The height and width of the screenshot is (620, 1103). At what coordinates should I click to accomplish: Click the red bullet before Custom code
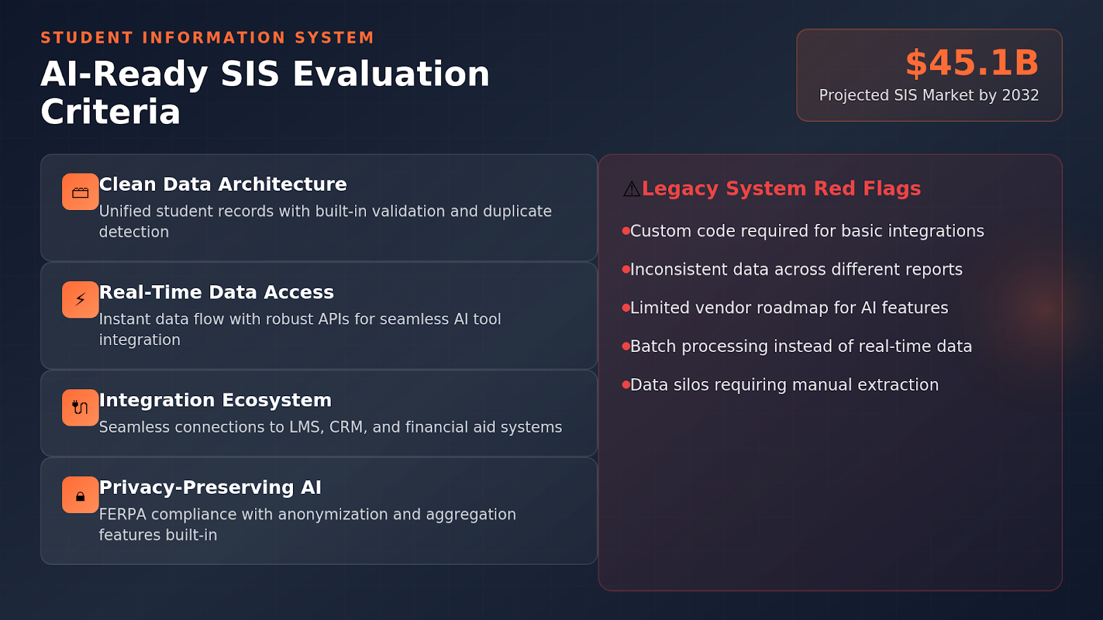(x=626, y=231)
